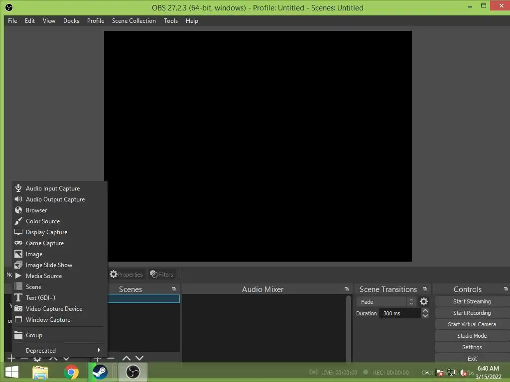Screen dimensions: 510x382
Task: Add an Audio Input Capture source
Action: coord(60,189)
